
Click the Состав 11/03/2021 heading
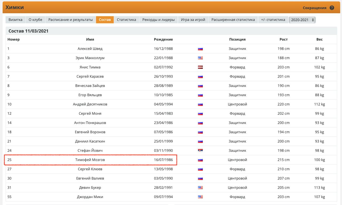pyautogui.click(x=28, y=31)
